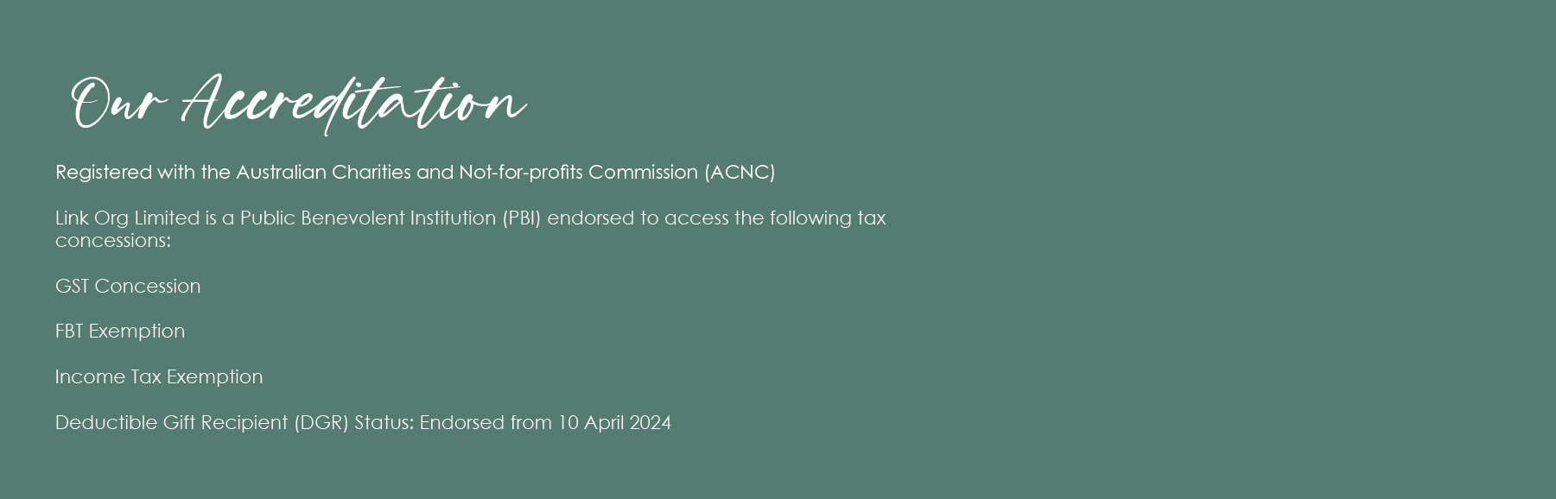The image size is (1556, 499).
Task: Click the "Not-for-profits Commission" text
Action: tap(578, 173)
